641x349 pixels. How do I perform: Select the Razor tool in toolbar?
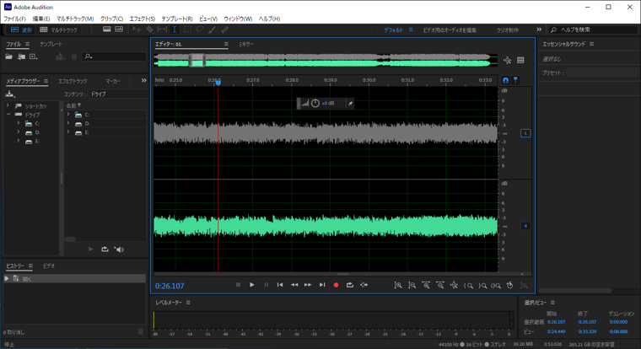click(x=149, y=30)
